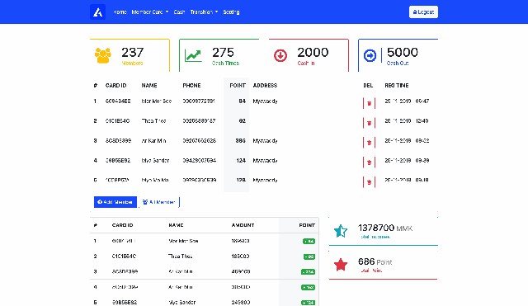Click the All Member button
528x306 pixels.
pyautogui.click(x=159, y=202)
